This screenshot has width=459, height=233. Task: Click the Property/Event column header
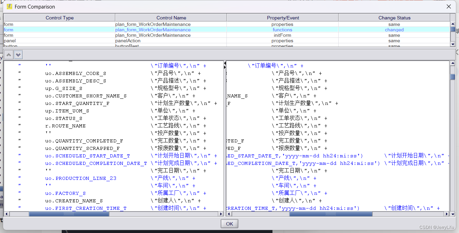[282, 18]
